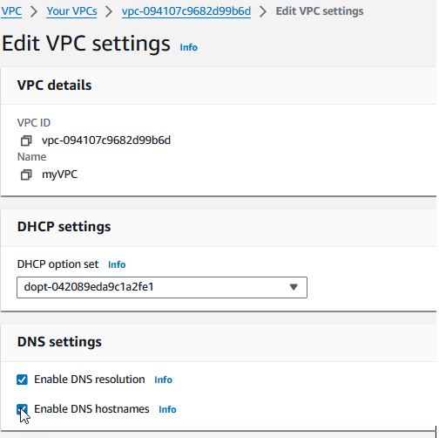Copy the myVPC name using its copy icon
This screenshot has height=438, width=439.
point(26,175)
